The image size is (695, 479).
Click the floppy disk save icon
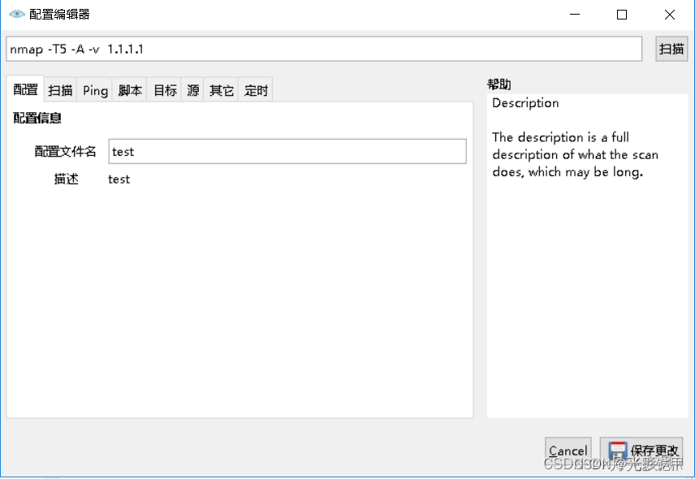[x=617, y=451]
